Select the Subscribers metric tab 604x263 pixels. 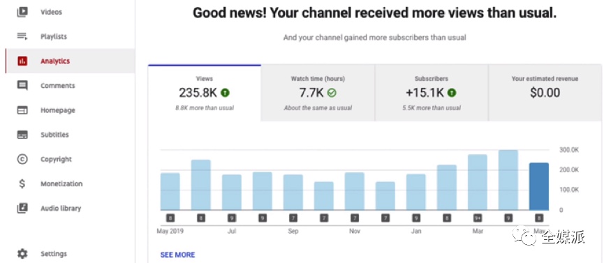[x=432, y=93]
